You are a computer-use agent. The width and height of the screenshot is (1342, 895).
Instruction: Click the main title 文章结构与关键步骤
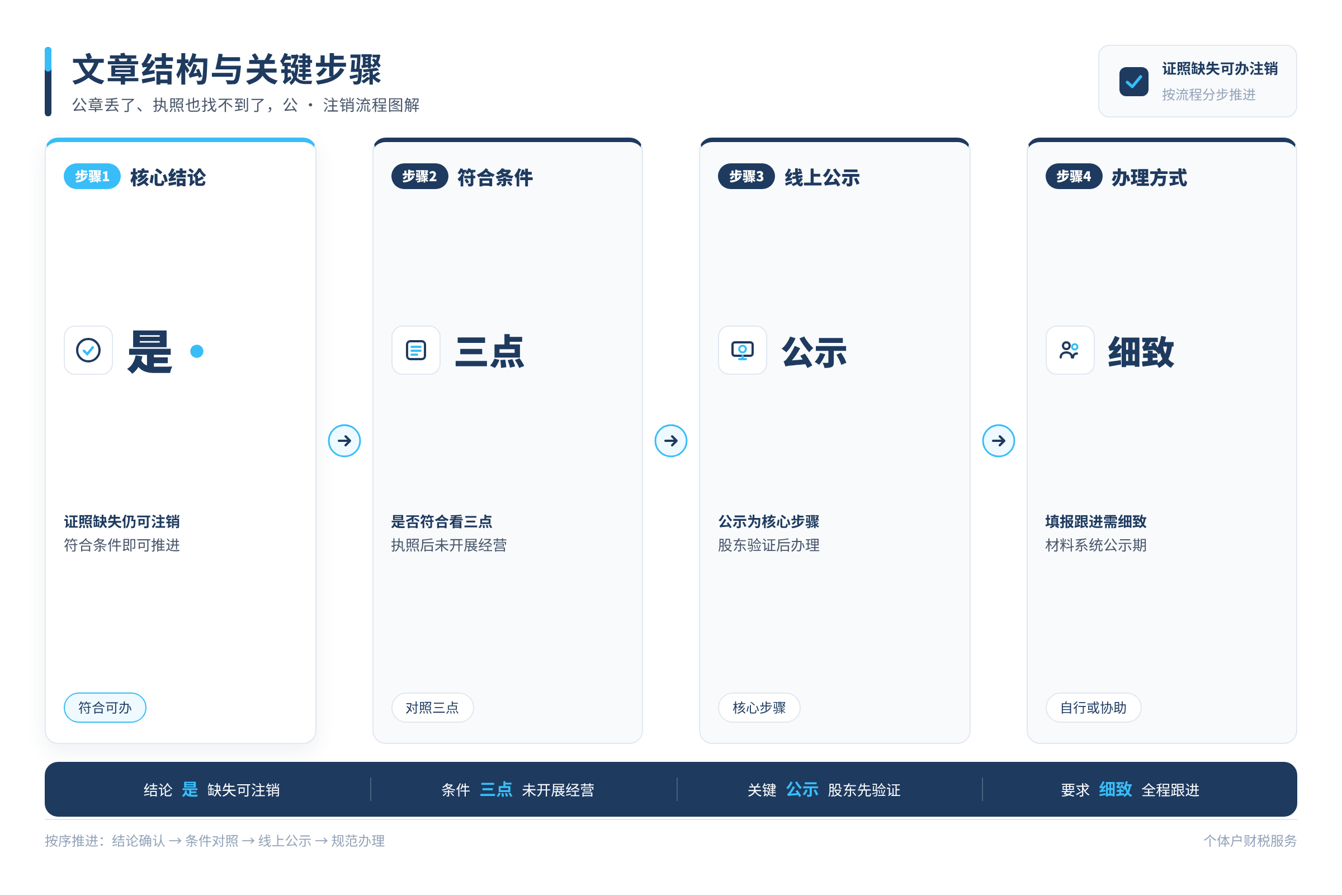tap(227, 69)
